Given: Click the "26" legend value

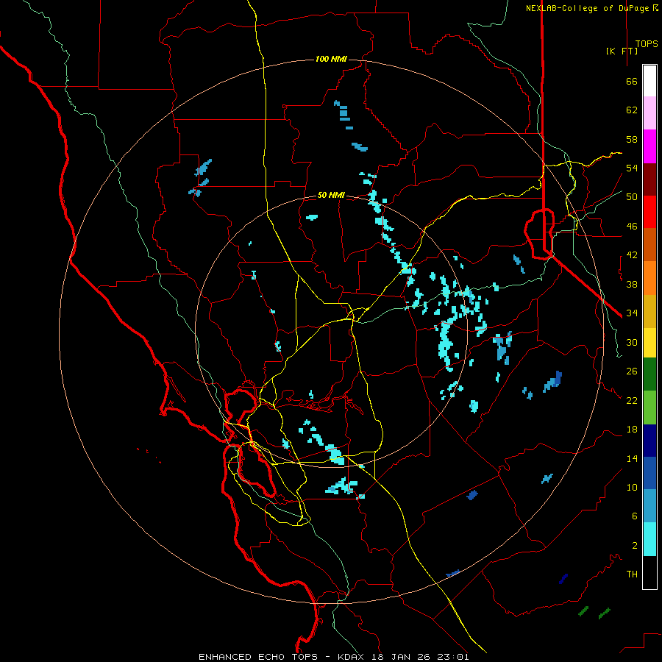Looking at the screenshot, I should coord(632,371).
